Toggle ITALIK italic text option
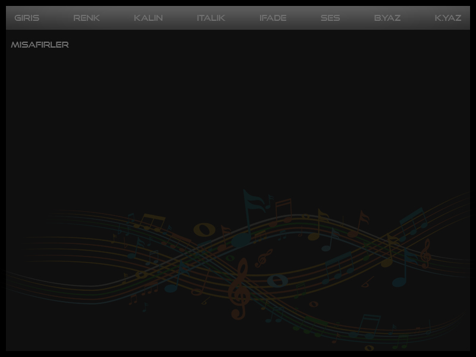 [x=211, y=18]
